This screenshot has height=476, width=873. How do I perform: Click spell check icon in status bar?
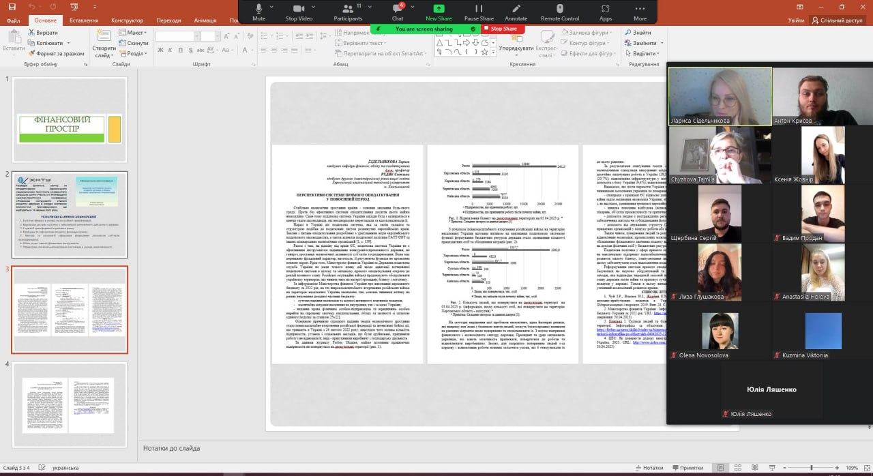(42, 468)
